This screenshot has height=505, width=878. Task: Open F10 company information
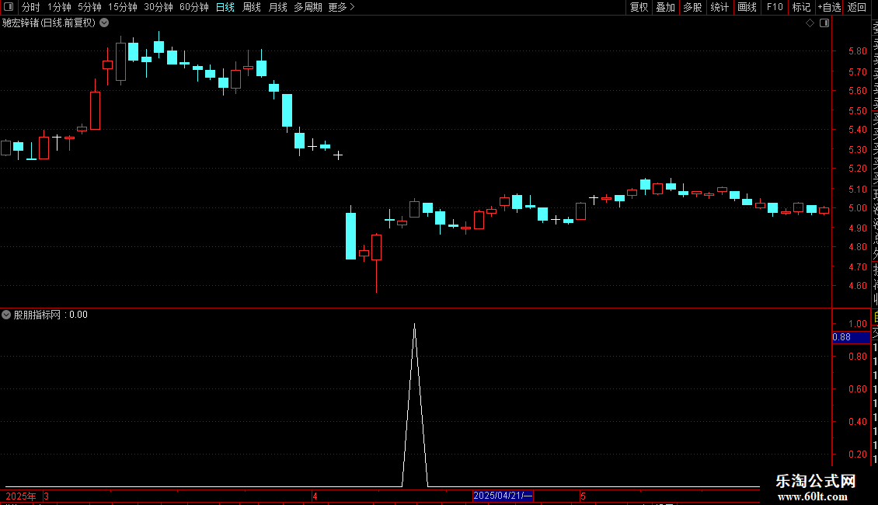click(775, 7)
